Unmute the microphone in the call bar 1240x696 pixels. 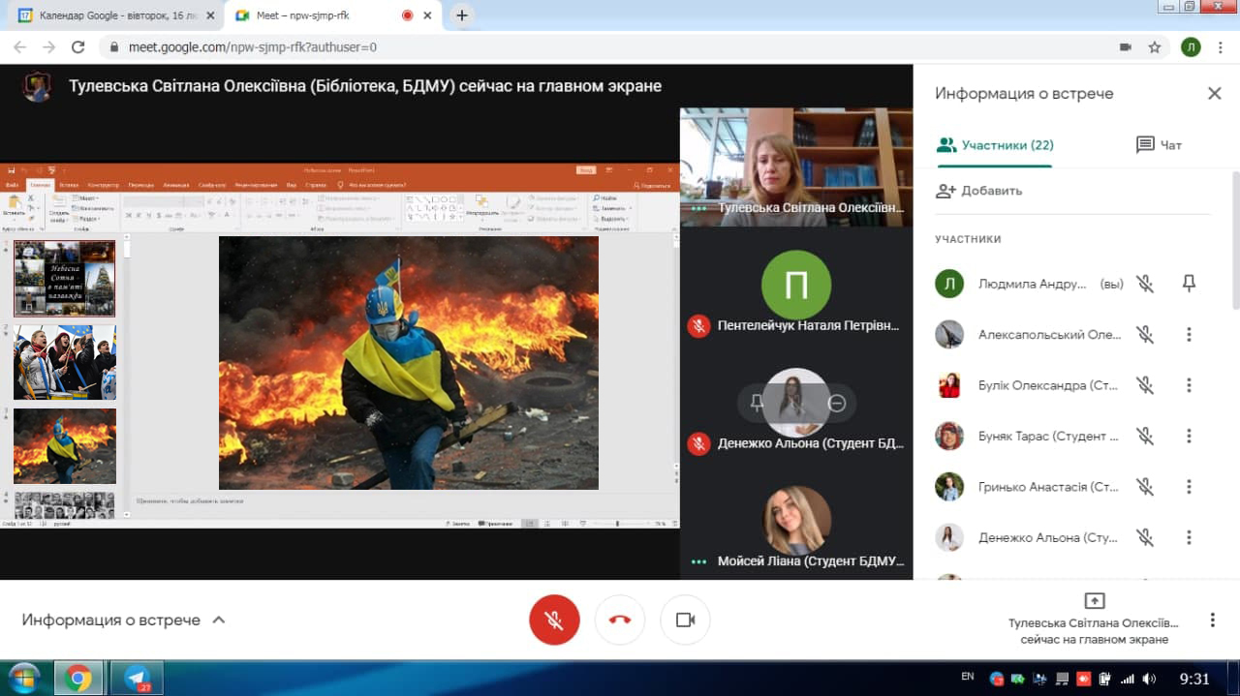pos(554,620)
